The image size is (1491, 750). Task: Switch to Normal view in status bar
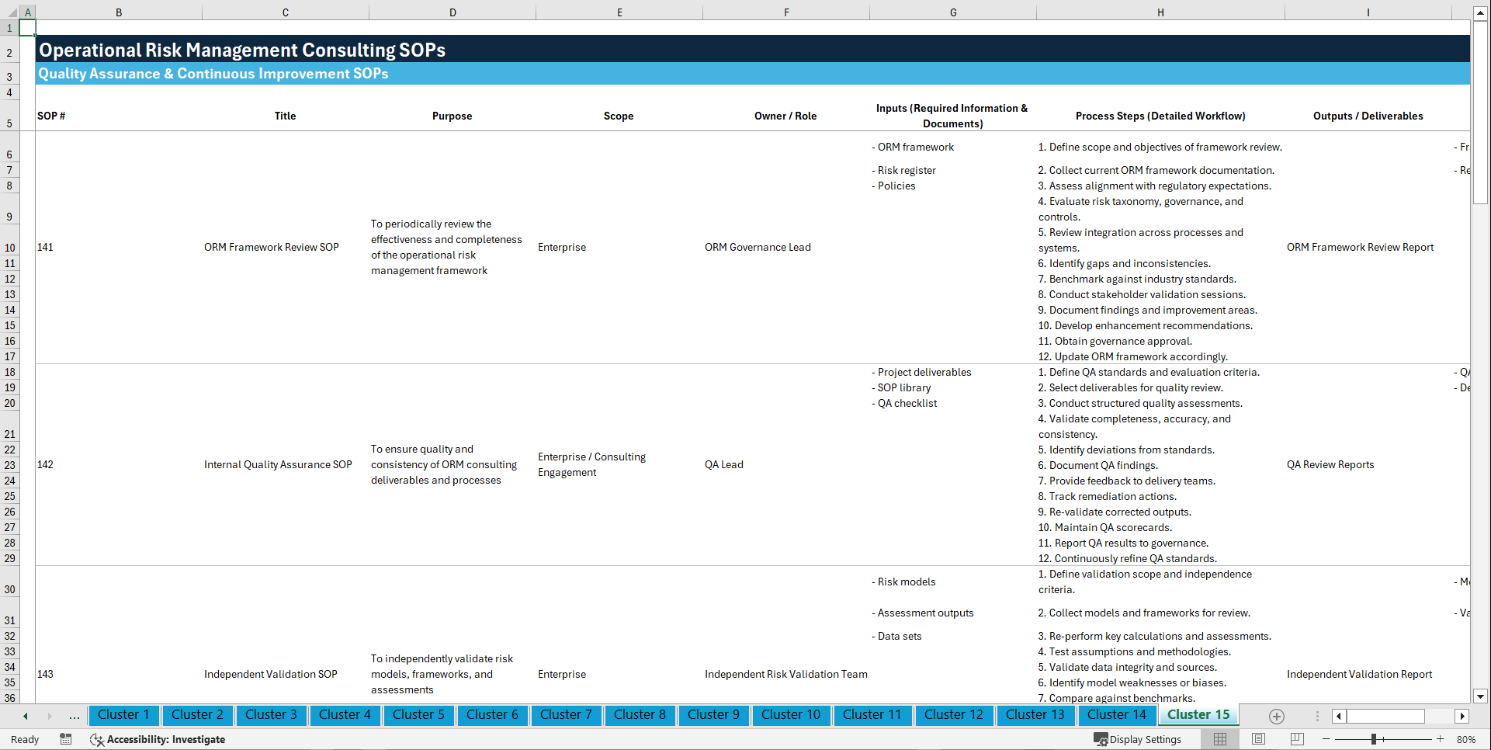point(1219,739)
